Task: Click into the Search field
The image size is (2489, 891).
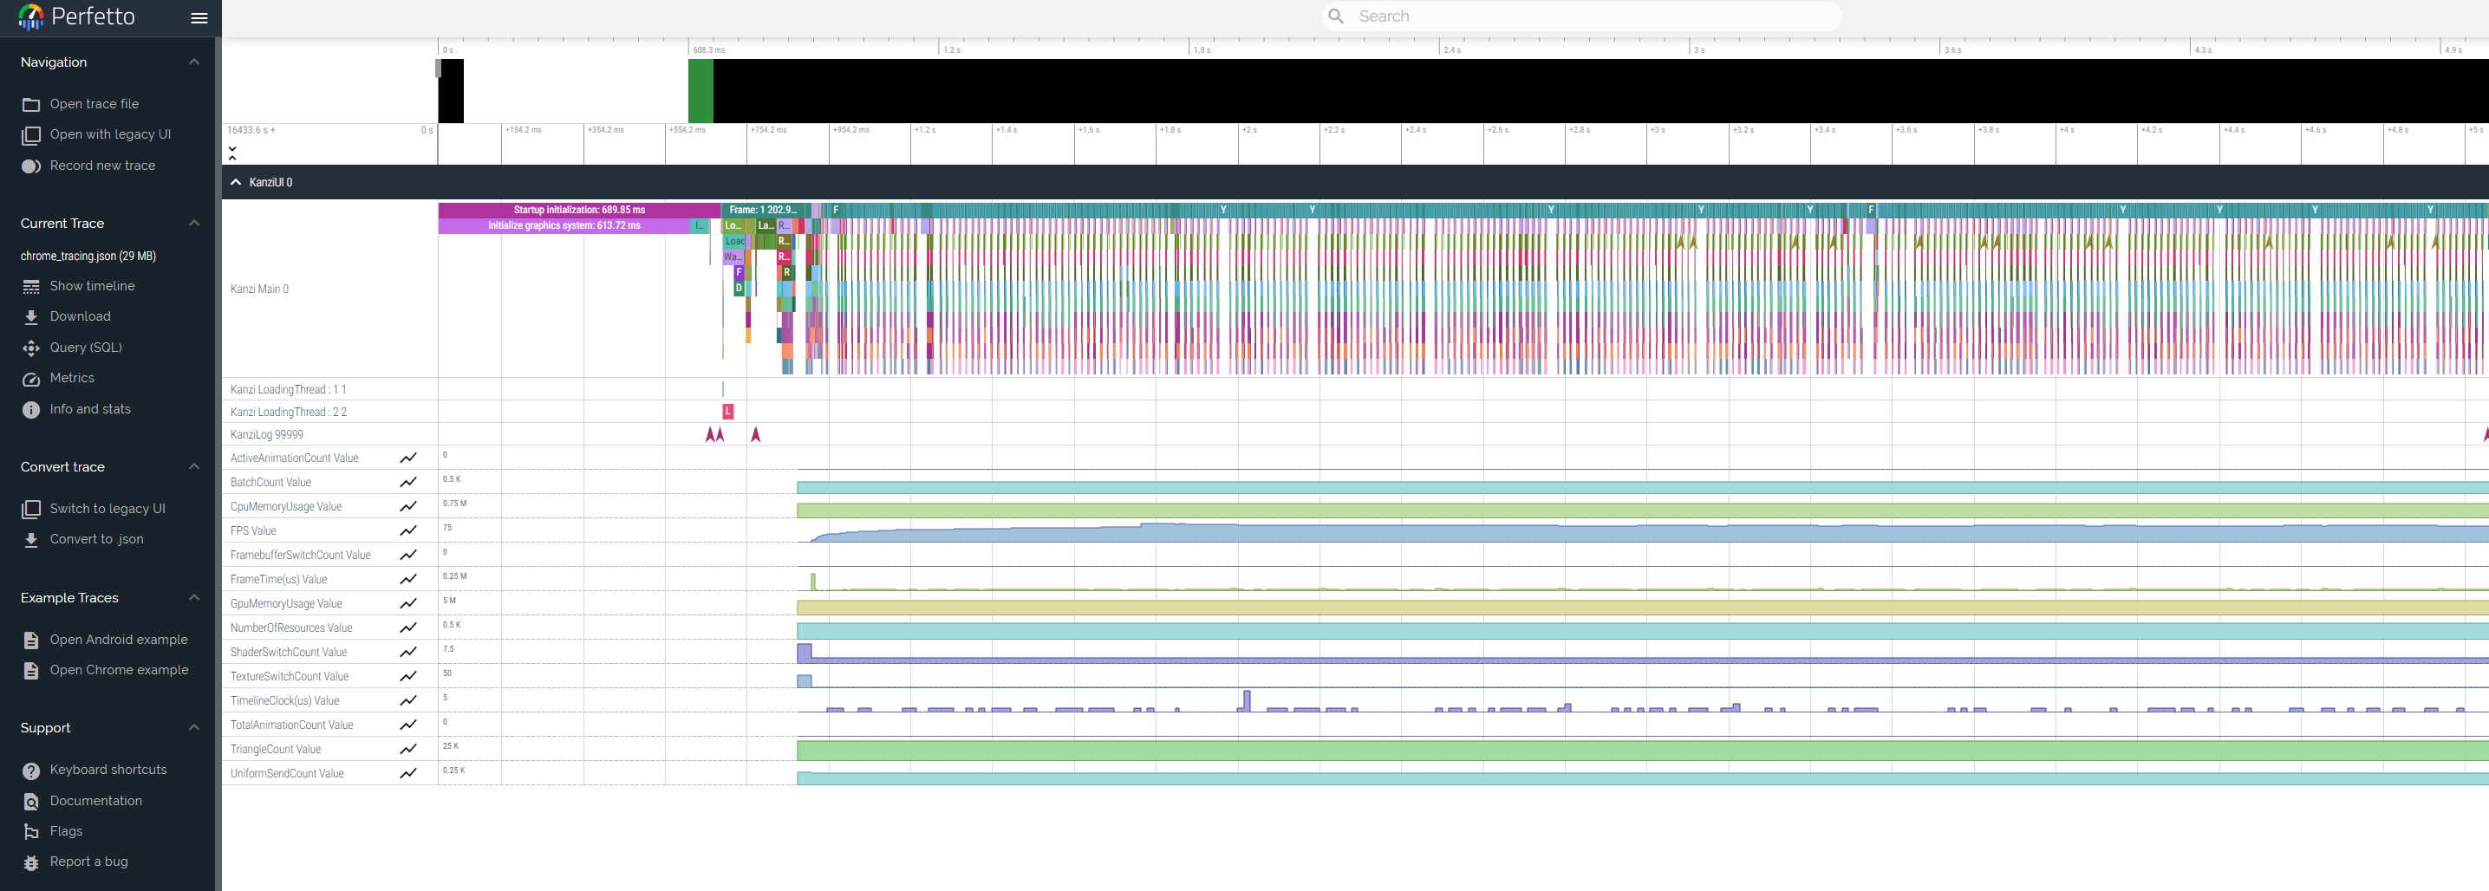Action: [x=1585, y=16]
